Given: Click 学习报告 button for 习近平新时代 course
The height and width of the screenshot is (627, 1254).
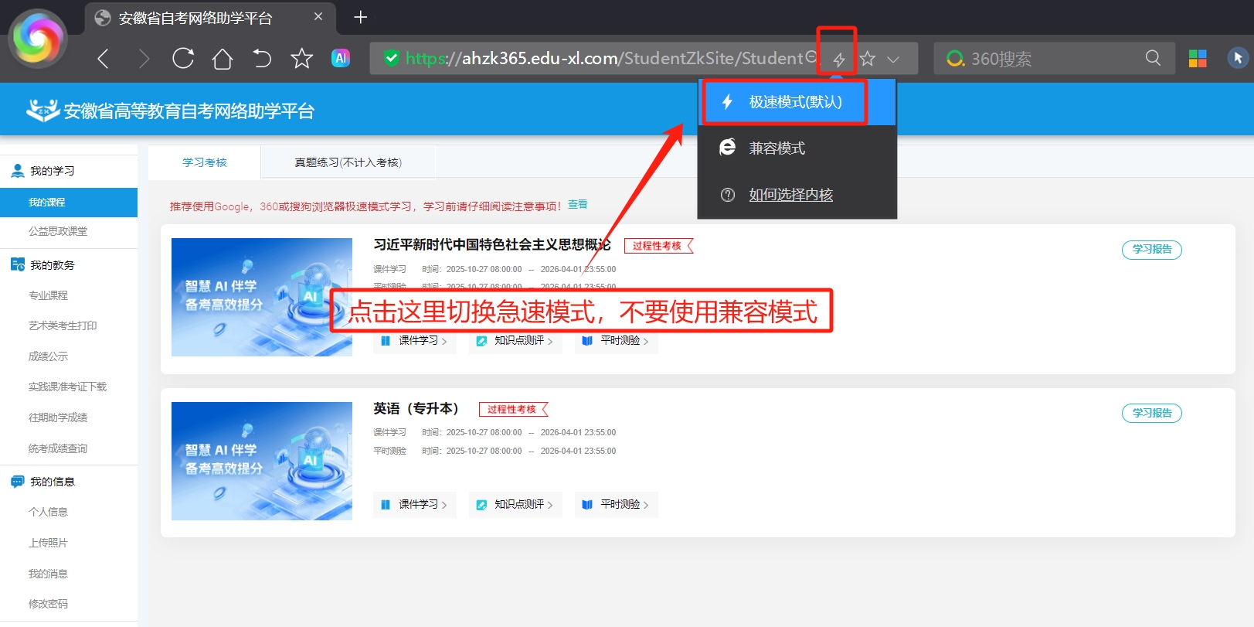Looking at the screenshot, I should (x=1152, y=249).
